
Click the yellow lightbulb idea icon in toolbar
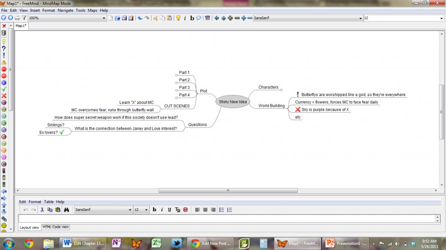pos(178,18)
